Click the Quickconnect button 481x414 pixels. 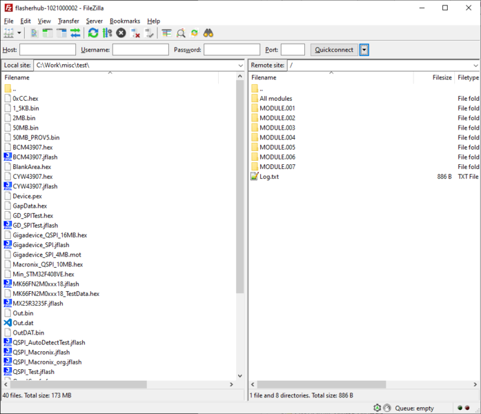pyautogui.click(x=334, y=50)
